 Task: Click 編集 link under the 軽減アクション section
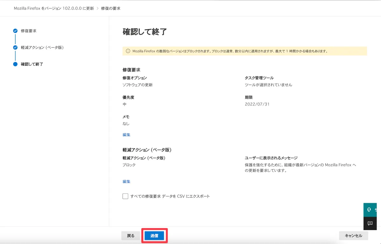click(126, 182)
